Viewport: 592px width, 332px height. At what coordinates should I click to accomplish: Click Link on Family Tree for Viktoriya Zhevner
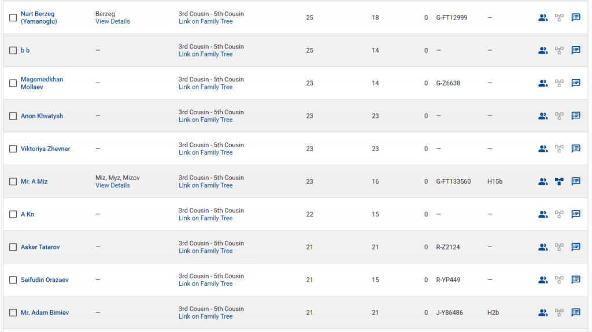205,152
